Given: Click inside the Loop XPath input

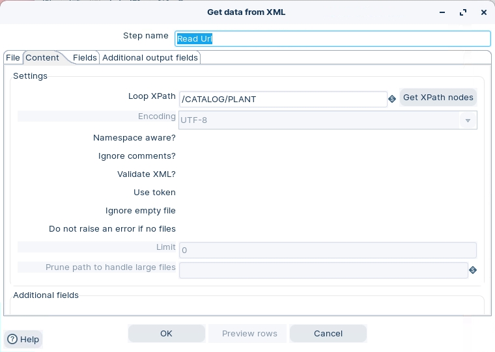Looking at the screenshot, I should pos(283,99).
